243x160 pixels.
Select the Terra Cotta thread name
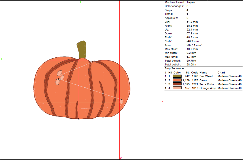point(206,84)
